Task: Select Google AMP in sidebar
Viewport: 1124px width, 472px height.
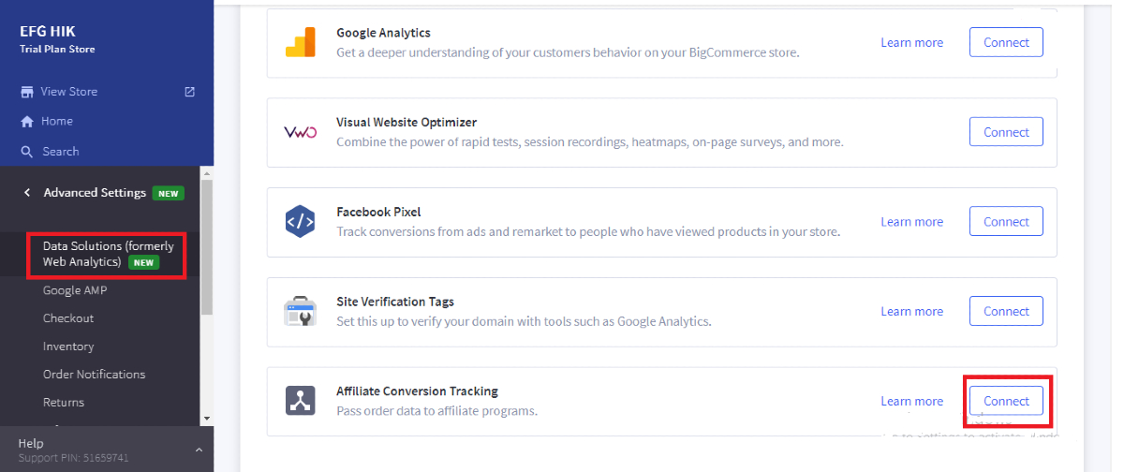Action: pyautogui.click(x=75, y=290)
